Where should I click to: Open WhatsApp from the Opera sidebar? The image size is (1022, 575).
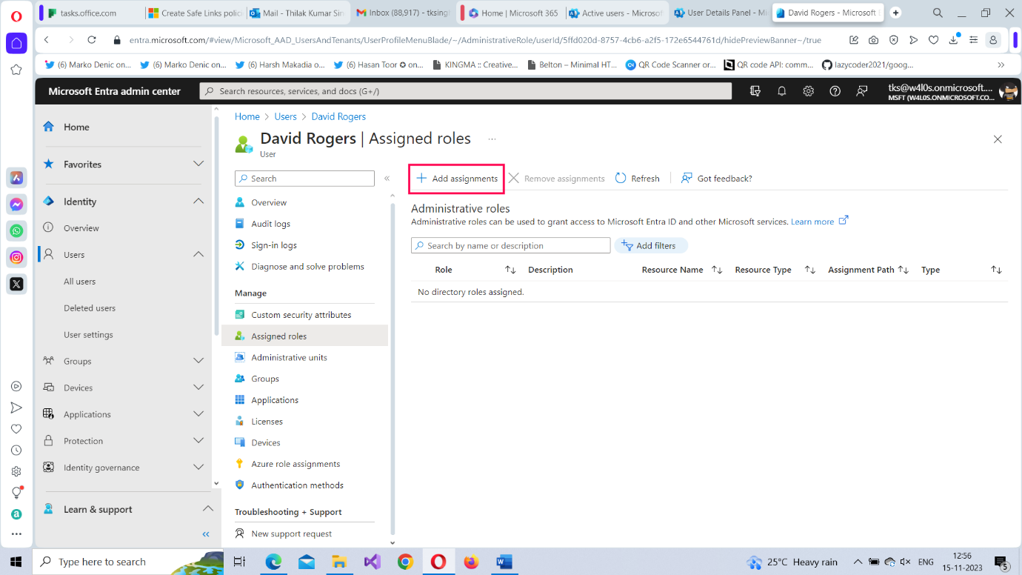pyautogui.click(x=16, y=230)
